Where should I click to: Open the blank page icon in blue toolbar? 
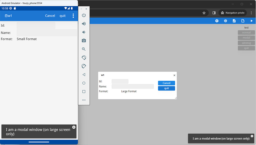243,21
